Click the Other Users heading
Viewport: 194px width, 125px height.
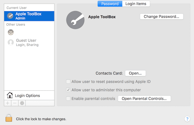coord(15,25)
